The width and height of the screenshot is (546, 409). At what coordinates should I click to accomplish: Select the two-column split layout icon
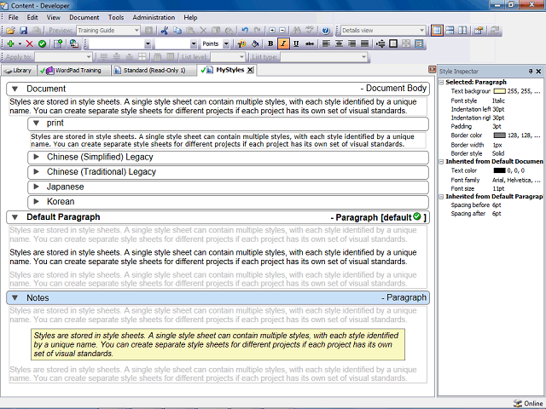coord(462,31)
